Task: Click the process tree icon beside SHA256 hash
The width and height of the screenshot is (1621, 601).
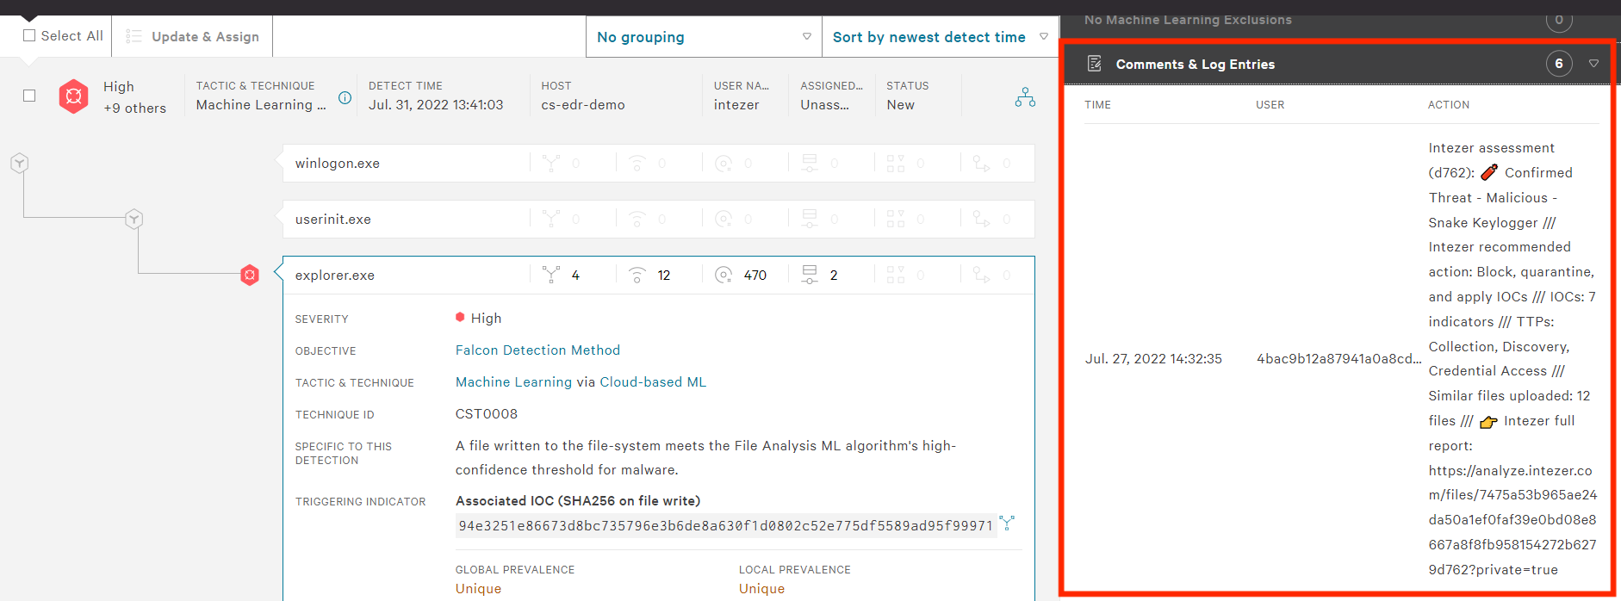Action: click(1007, 523)
